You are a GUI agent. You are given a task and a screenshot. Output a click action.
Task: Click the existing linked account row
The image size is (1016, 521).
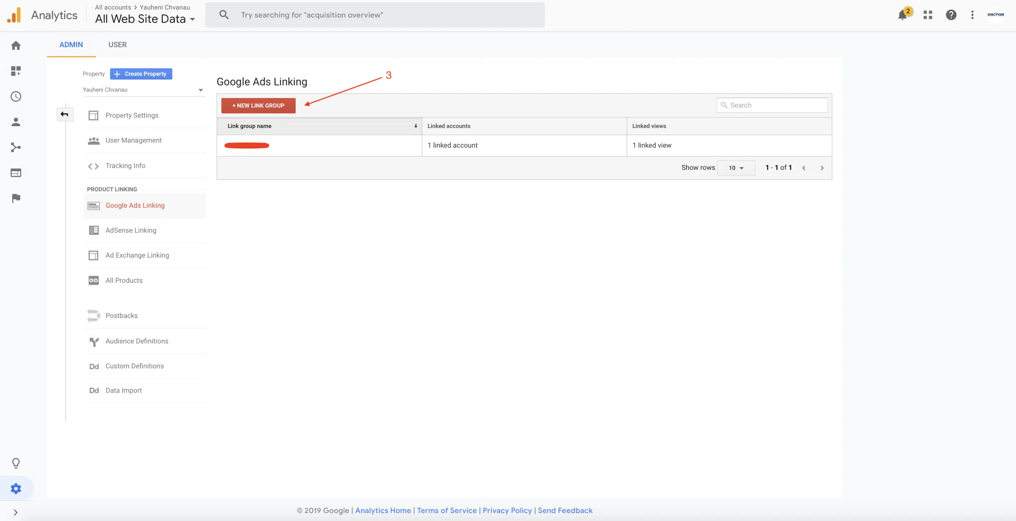[x=247, y=145]
